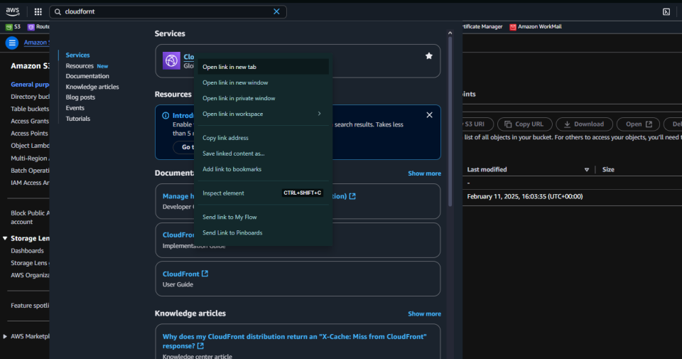Select Knowledge articles search category
The image size is (682, 359).
(x=92, y=87)
